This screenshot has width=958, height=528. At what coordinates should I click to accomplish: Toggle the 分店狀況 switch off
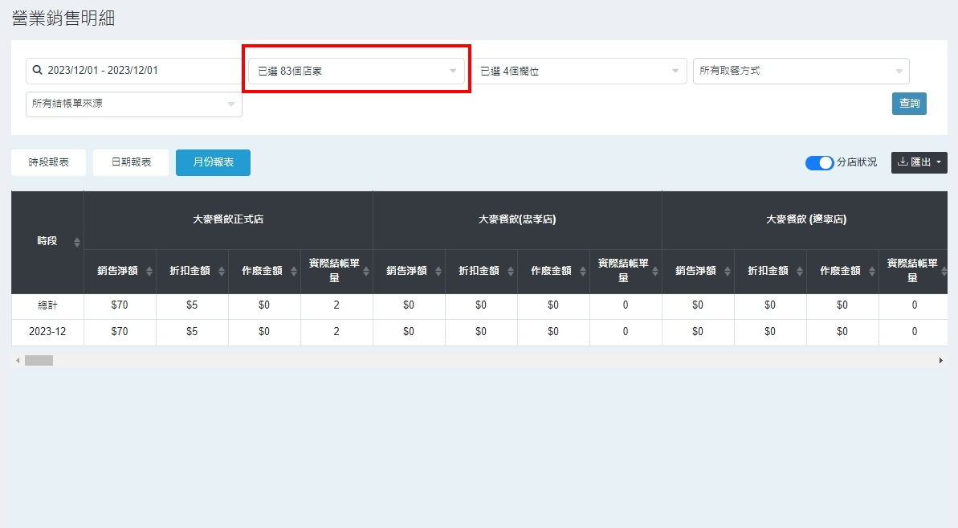819,163
